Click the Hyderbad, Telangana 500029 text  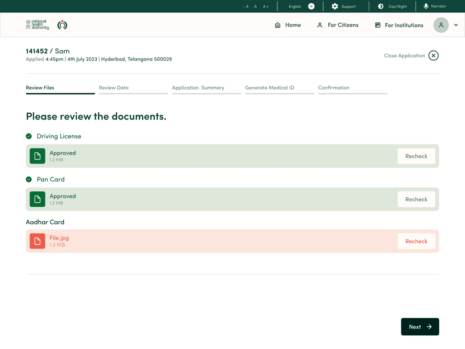(x=136, y=59)
